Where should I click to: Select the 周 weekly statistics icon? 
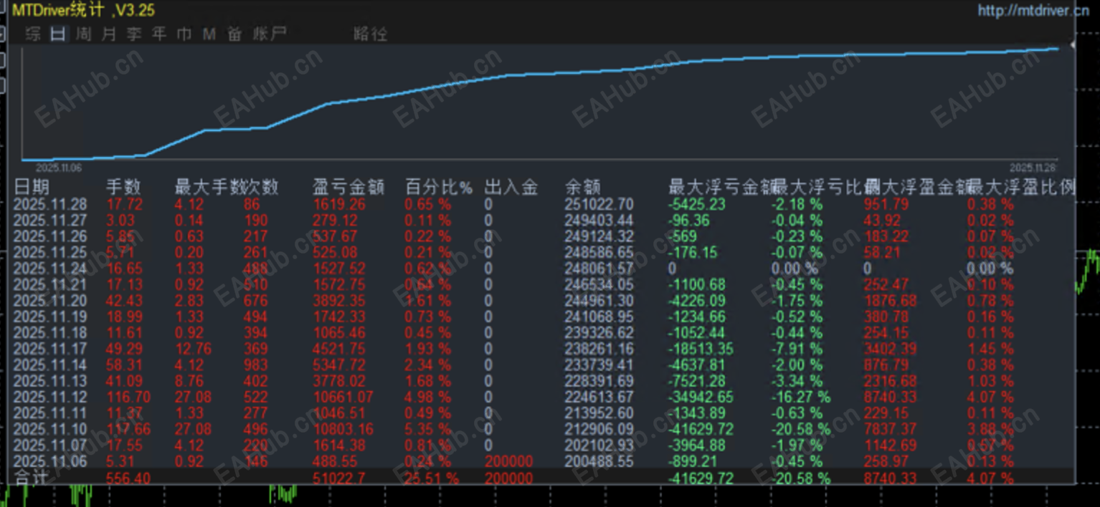pos(83,34)
